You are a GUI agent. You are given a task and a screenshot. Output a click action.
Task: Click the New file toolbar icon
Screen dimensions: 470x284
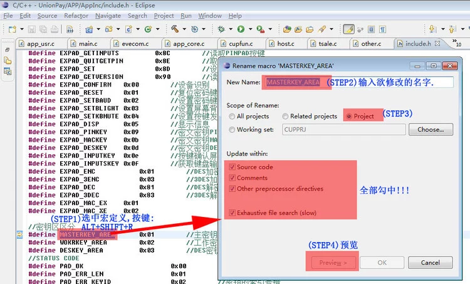(12, 29)
